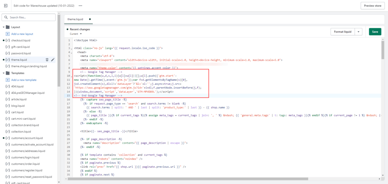Open the three-dot more actions menu
Image resolution: width=388 pixels, height=184 pixels.
pyautogui.click(x=80, y=5)
